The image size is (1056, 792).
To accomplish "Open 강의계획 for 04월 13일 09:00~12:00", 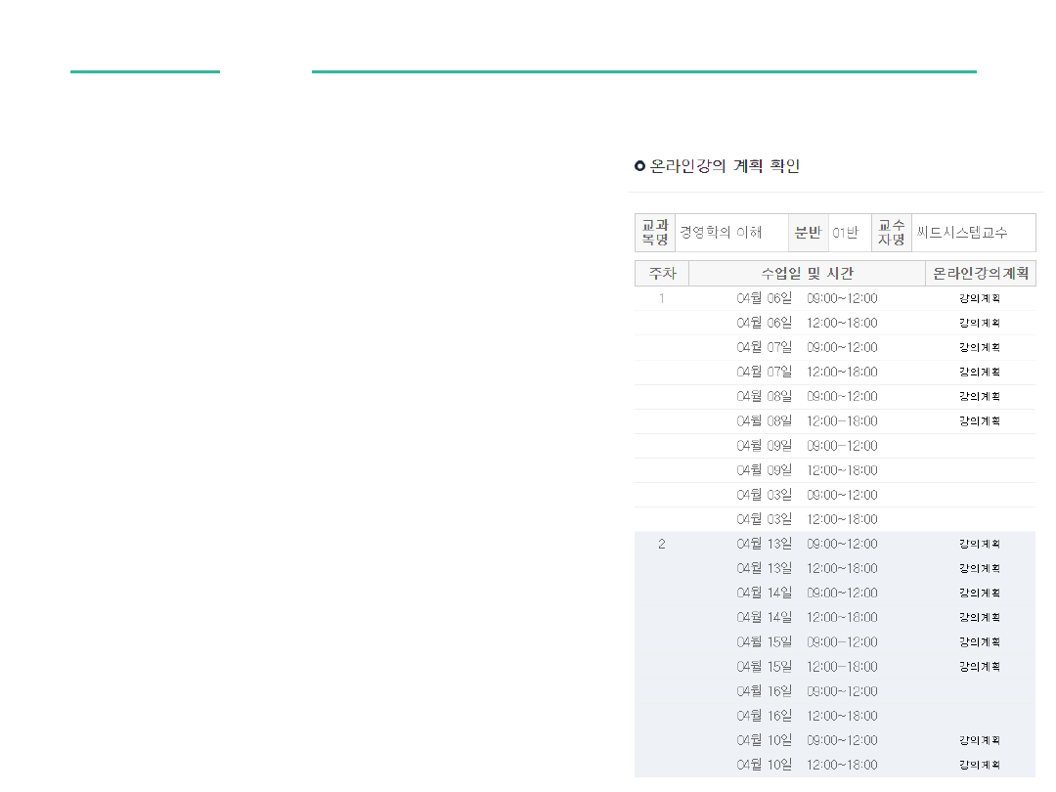I will (x=979, y=544).
